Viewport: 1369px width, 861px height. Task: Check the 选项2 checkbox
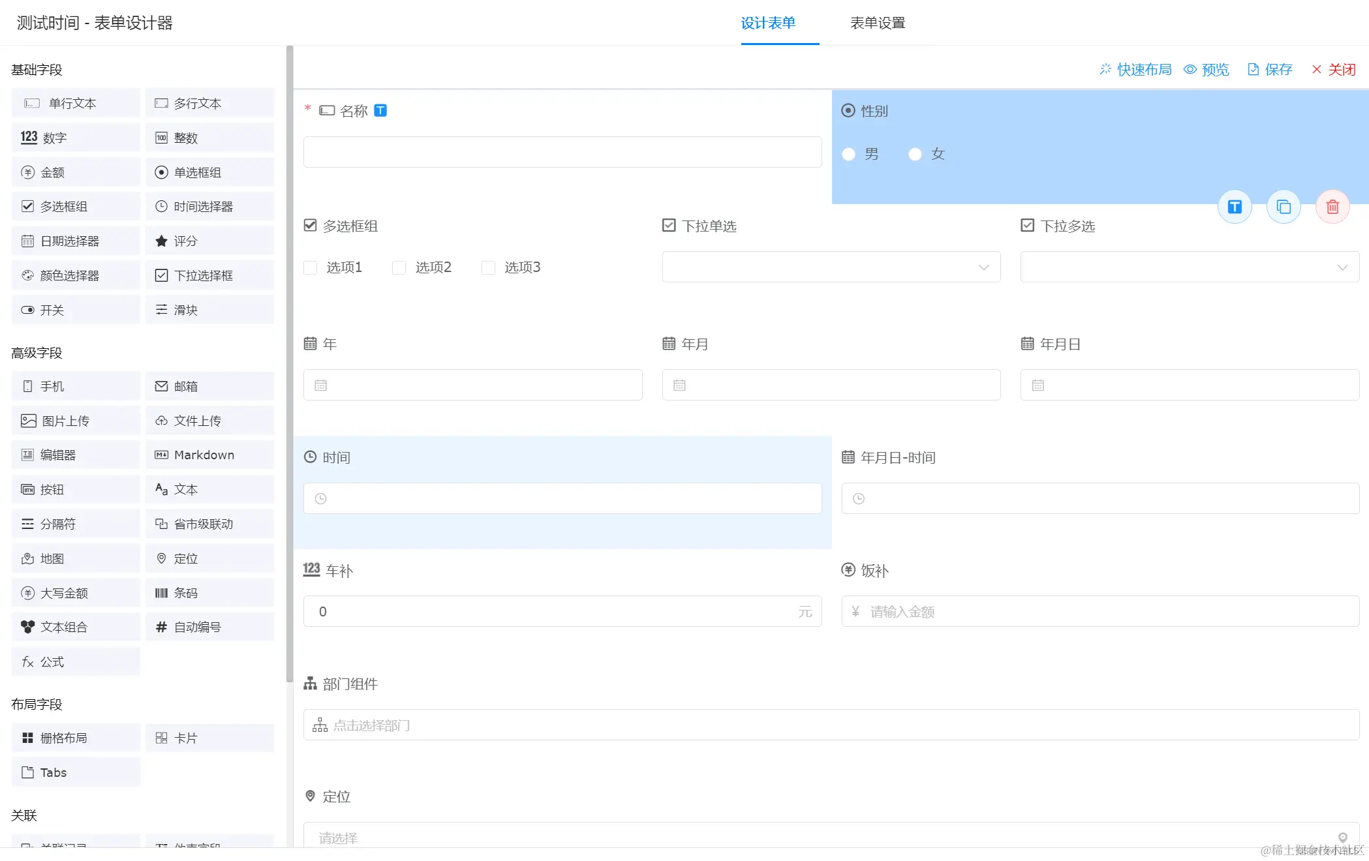pyautogui.click(x=399, y=267)
